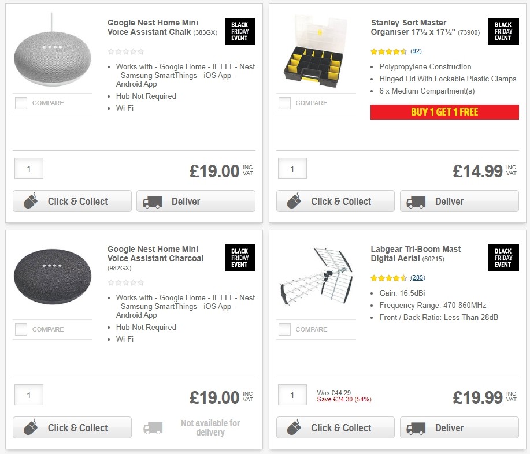Click the Black Friday Event badge on Stanley Organiser

click(x=503, y=32)
